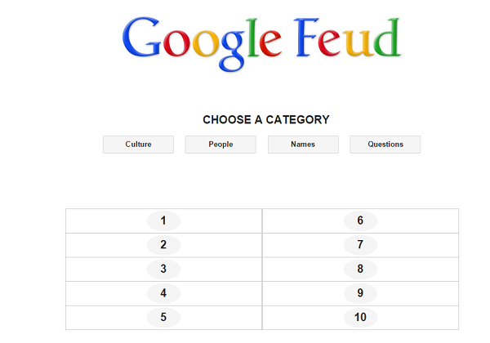This screenshot has height=343, width=490.
Task: Select answer slot number 5
Action: click(x=163, y=318)
